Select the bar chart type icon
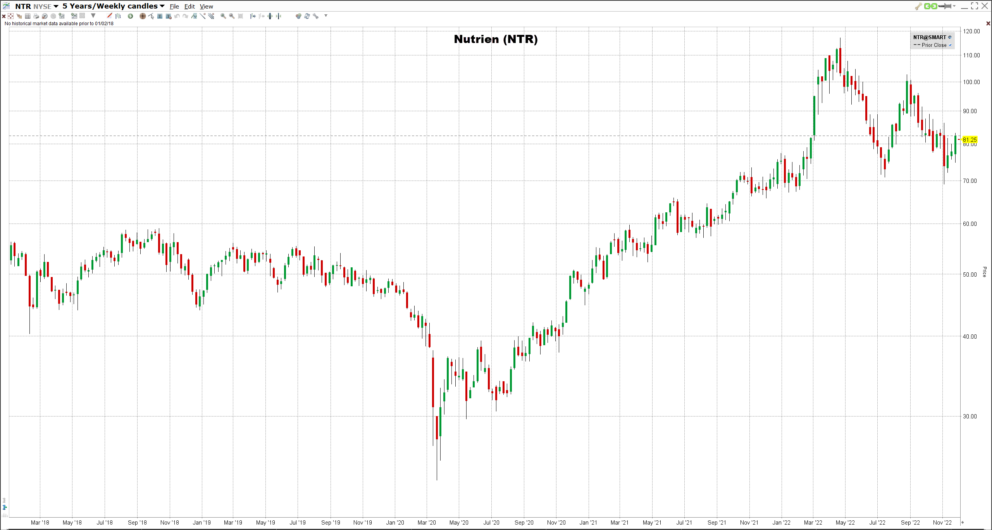Viewport: 992px width, 530px height. (x=118, y=16)
